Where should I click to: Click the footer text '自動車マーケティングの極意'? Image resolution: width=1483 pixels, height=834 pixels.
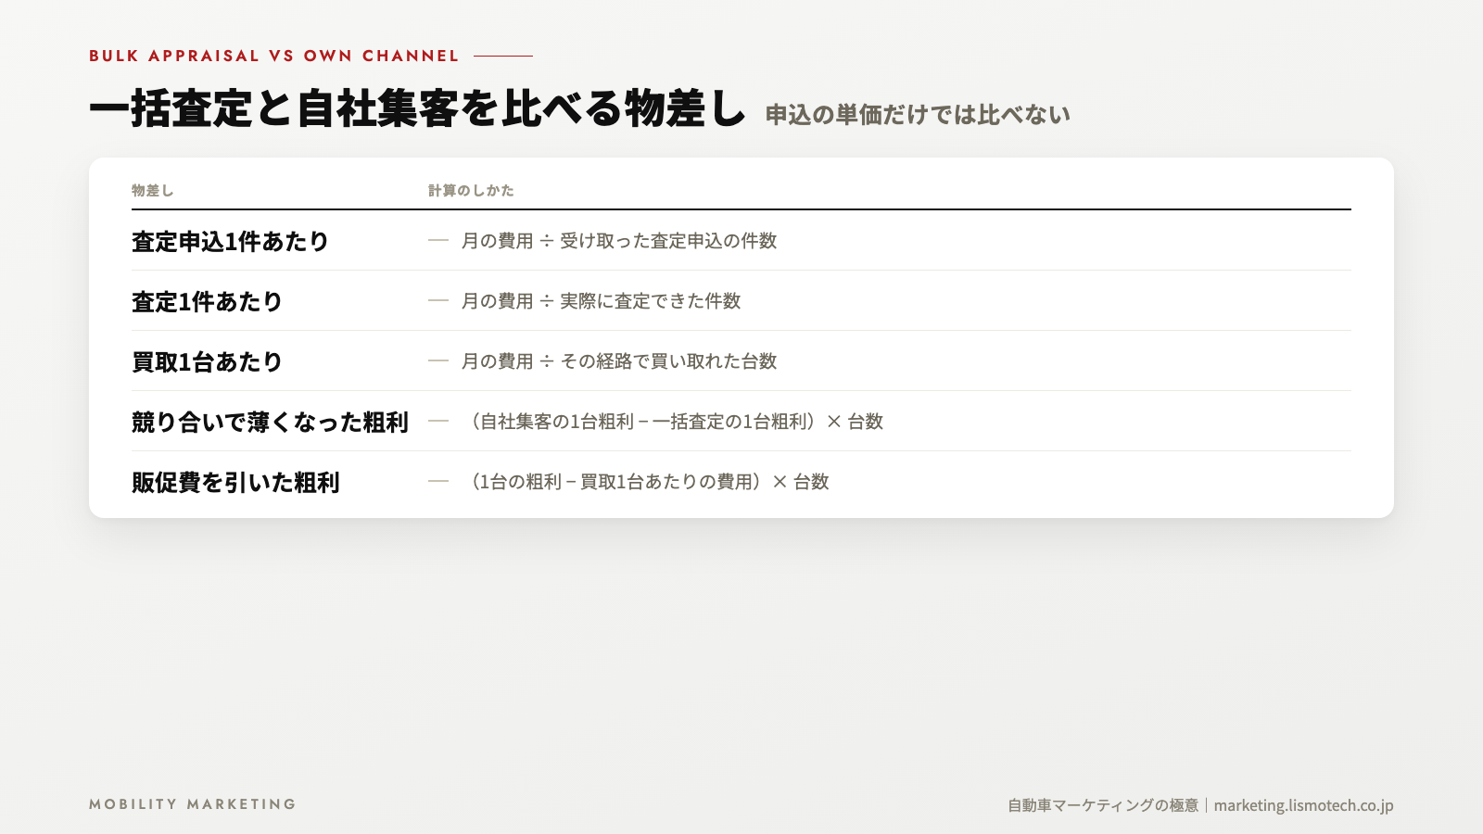pos(1103,805)
